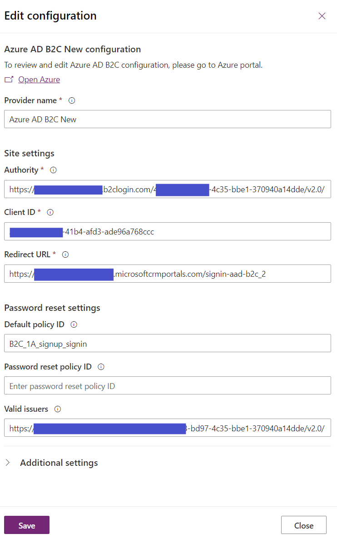The width and height of the screenshot is (337, 544).
Task: Click the Password reset policy ID info icon
Action: (x=101, y=367)
